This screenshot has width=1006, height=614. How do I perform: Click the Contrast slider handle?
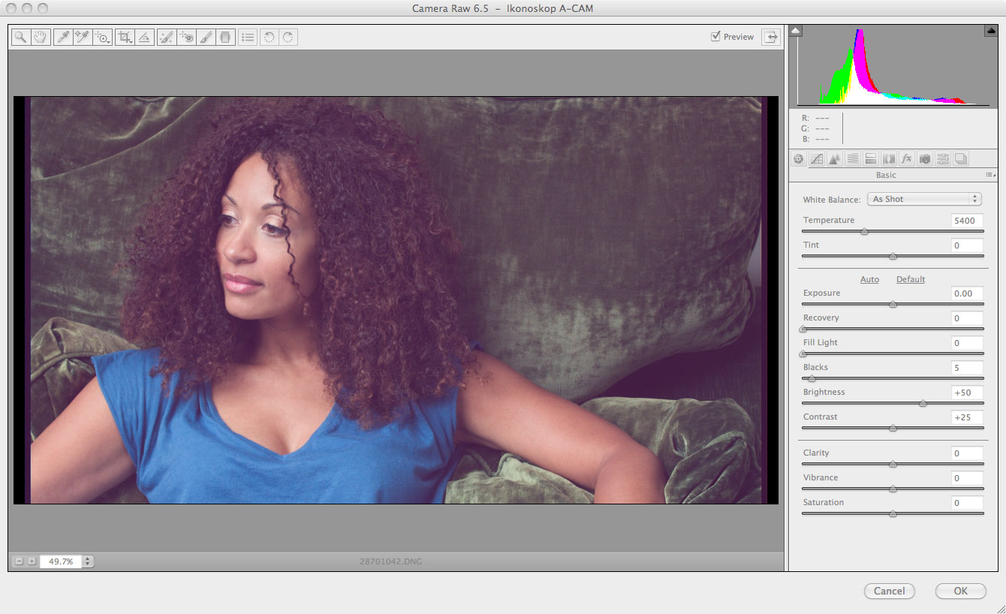tap(893, 428)
